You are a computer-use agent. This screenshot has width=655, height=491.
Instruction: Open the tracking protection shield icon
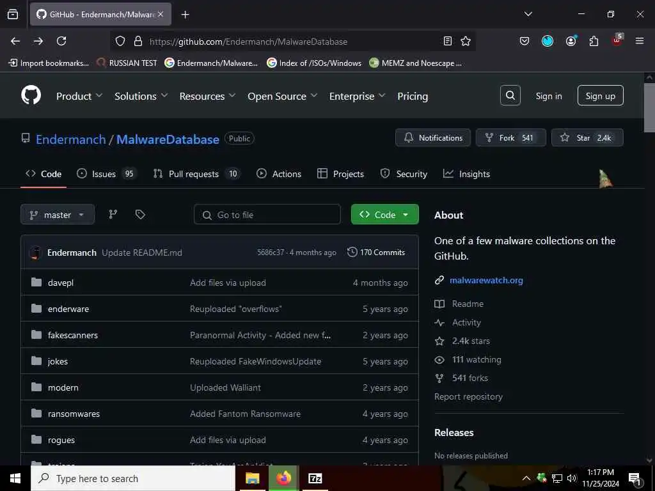[x=120, y=41]
